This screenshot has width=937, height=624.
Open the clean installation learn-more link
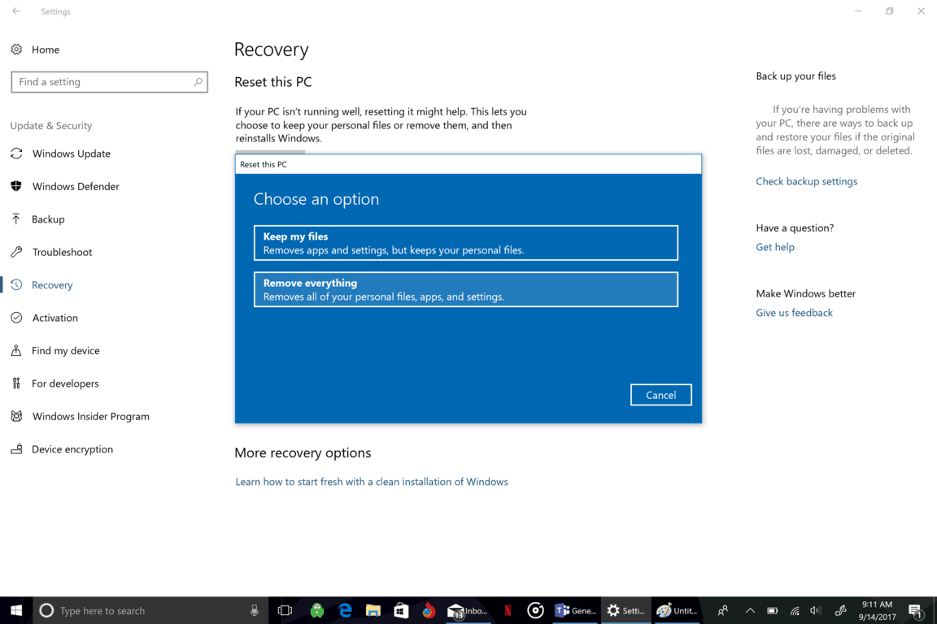372,481
